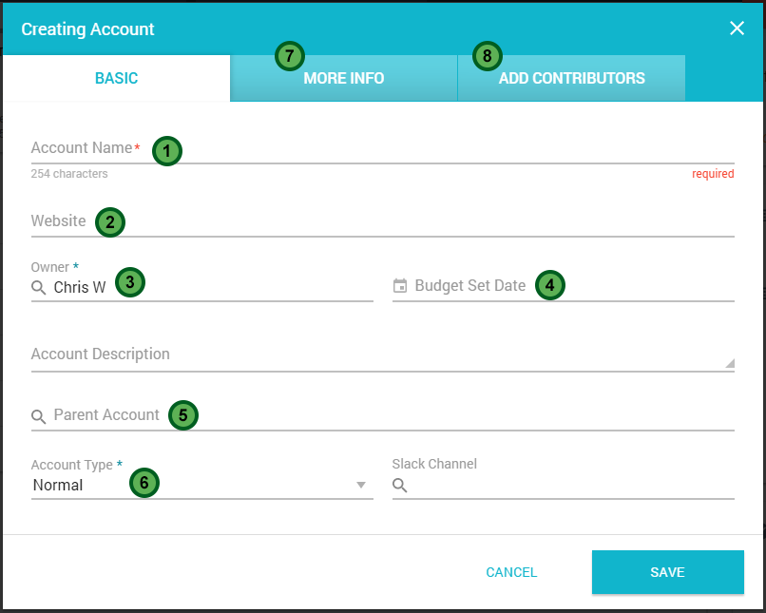Viewport: 766px width, 613px height.
Task: Click the Account Type dropdown arrow
Action: pos(361,485)
